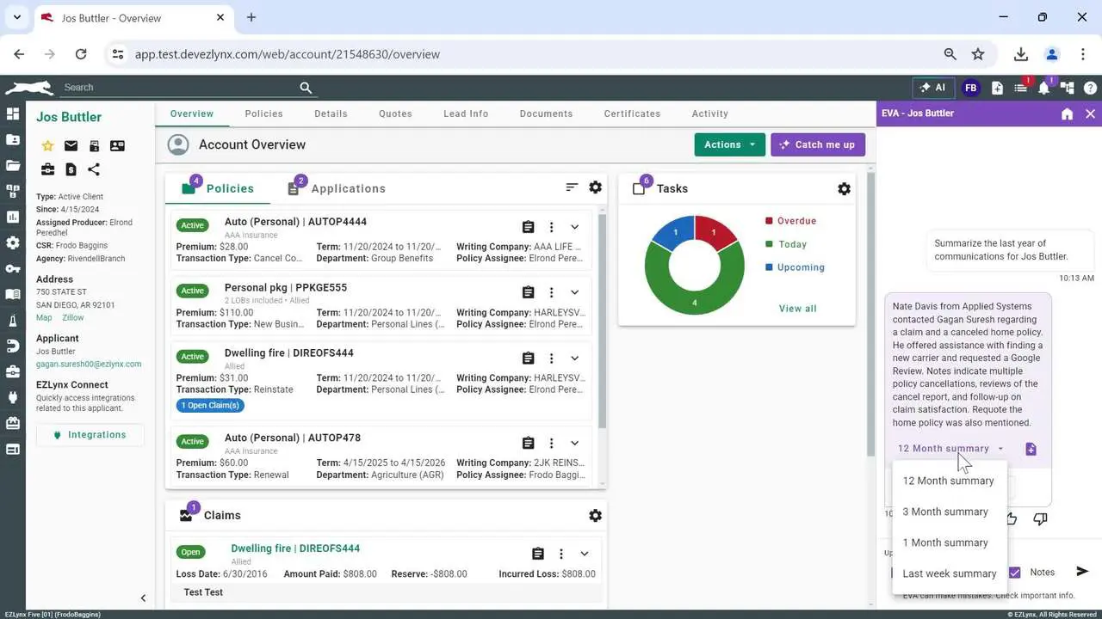
Task: Open the Actions dropdown button
Action: pyautogui.click(x=729, y=144)
